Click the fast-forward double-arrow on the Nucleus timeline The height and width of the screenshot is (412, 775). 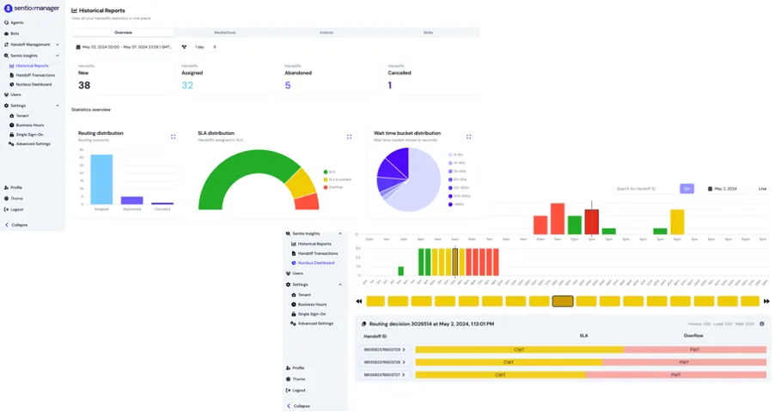click(766, 301)
